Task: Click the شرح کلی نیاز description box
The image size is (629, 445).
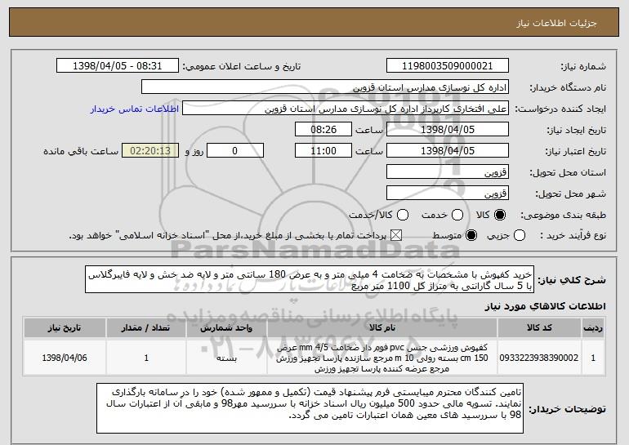Action: [310, 279]
